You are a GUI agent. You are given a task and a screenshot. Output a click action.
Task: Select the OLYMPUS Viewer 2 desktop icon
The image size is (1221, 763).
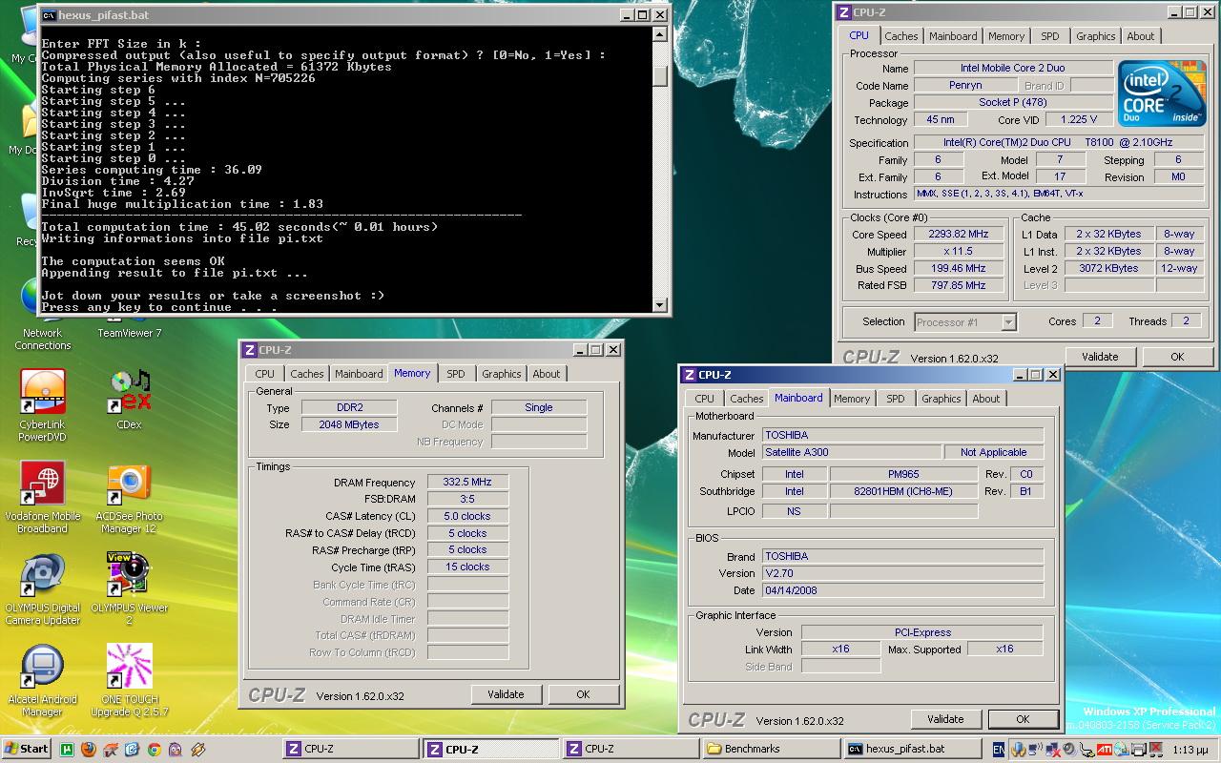(129, 589)
